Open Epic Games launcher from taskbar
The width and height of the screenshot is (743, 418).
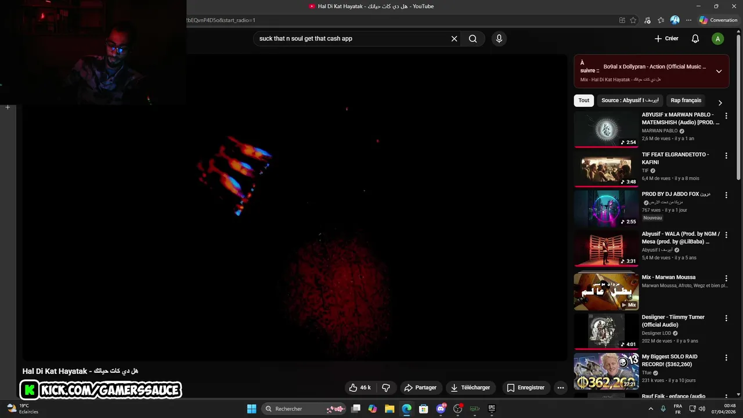click(492, 409)
